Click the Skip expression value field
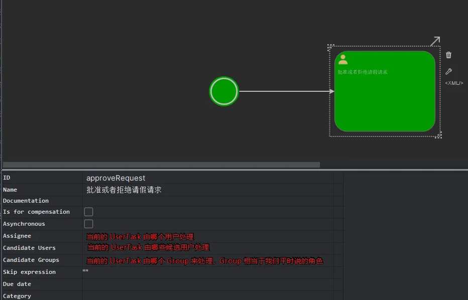This screenshot has width=468, height=300. tap(206, 272)
